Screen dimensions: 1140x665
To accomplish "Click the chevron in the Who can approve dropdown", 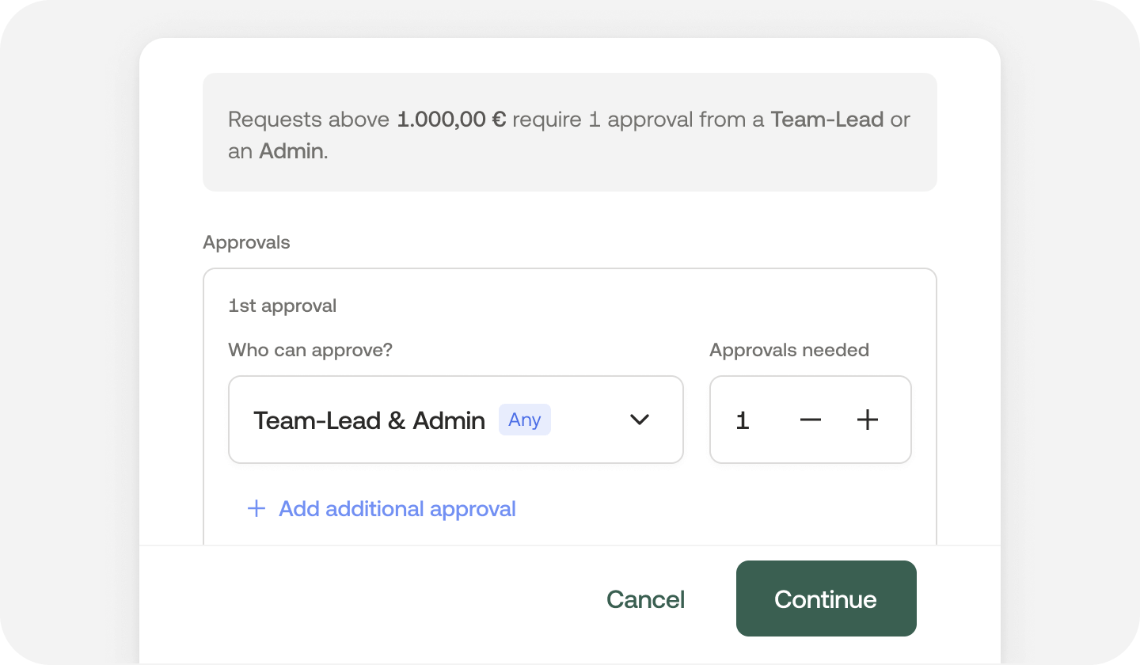I will point(639,420).
